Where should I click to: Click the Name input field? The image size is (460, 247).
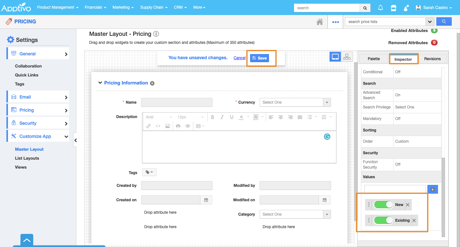177,102
